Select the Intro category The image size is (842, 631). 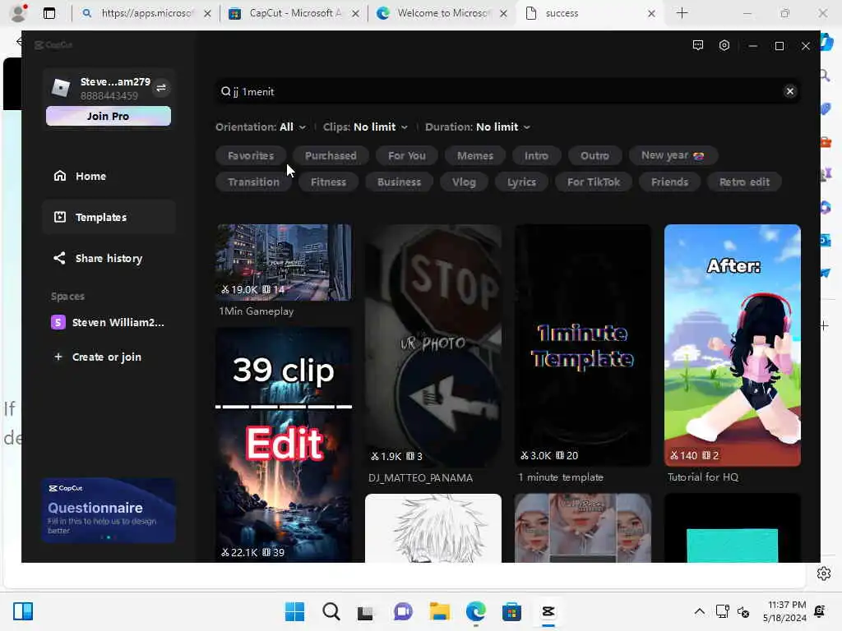point(536,155)
